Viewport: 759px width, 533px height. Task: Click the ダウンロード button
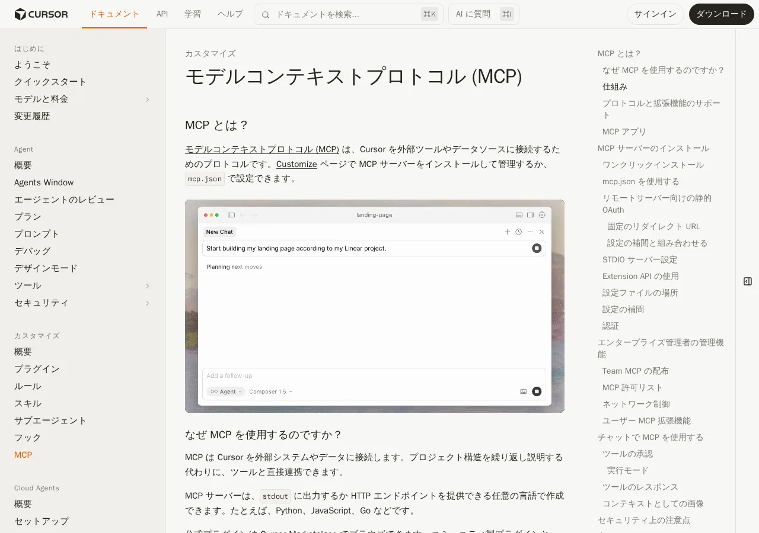721,14
